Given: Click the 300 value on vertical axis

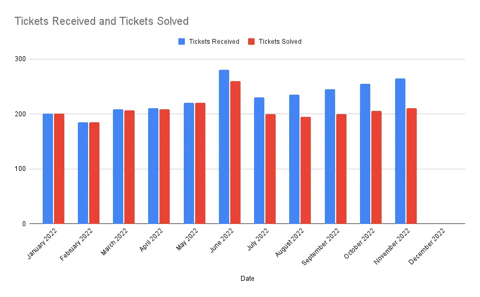Looking at the screenshot, I should coord(20,59).
